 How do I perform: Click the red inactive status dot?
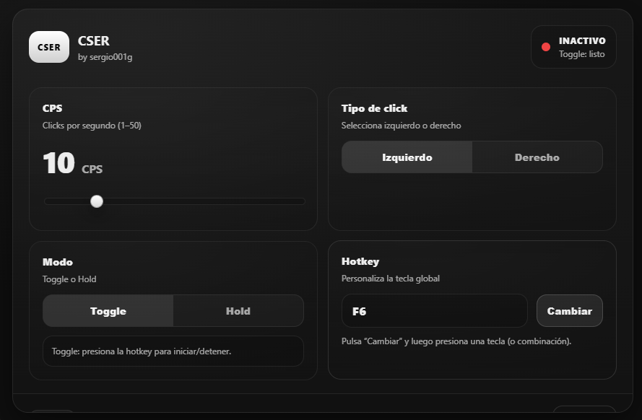pos(546,47)
